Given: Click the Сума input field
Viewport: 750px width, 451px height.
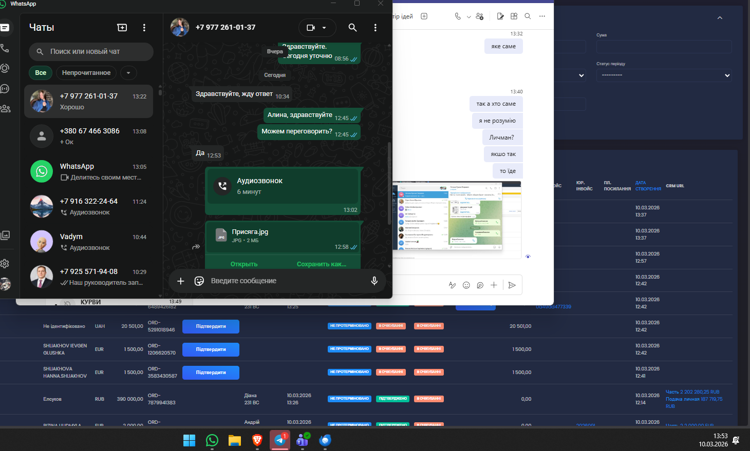Looking at the screenshot, I should (664, 47).
